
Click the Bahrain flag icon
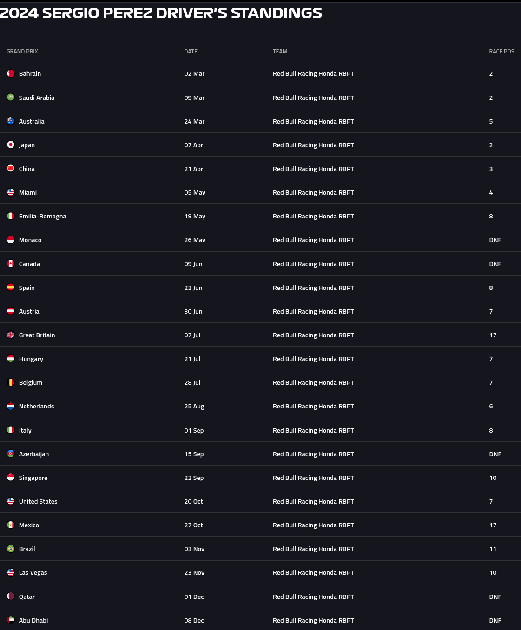[11, 73]
